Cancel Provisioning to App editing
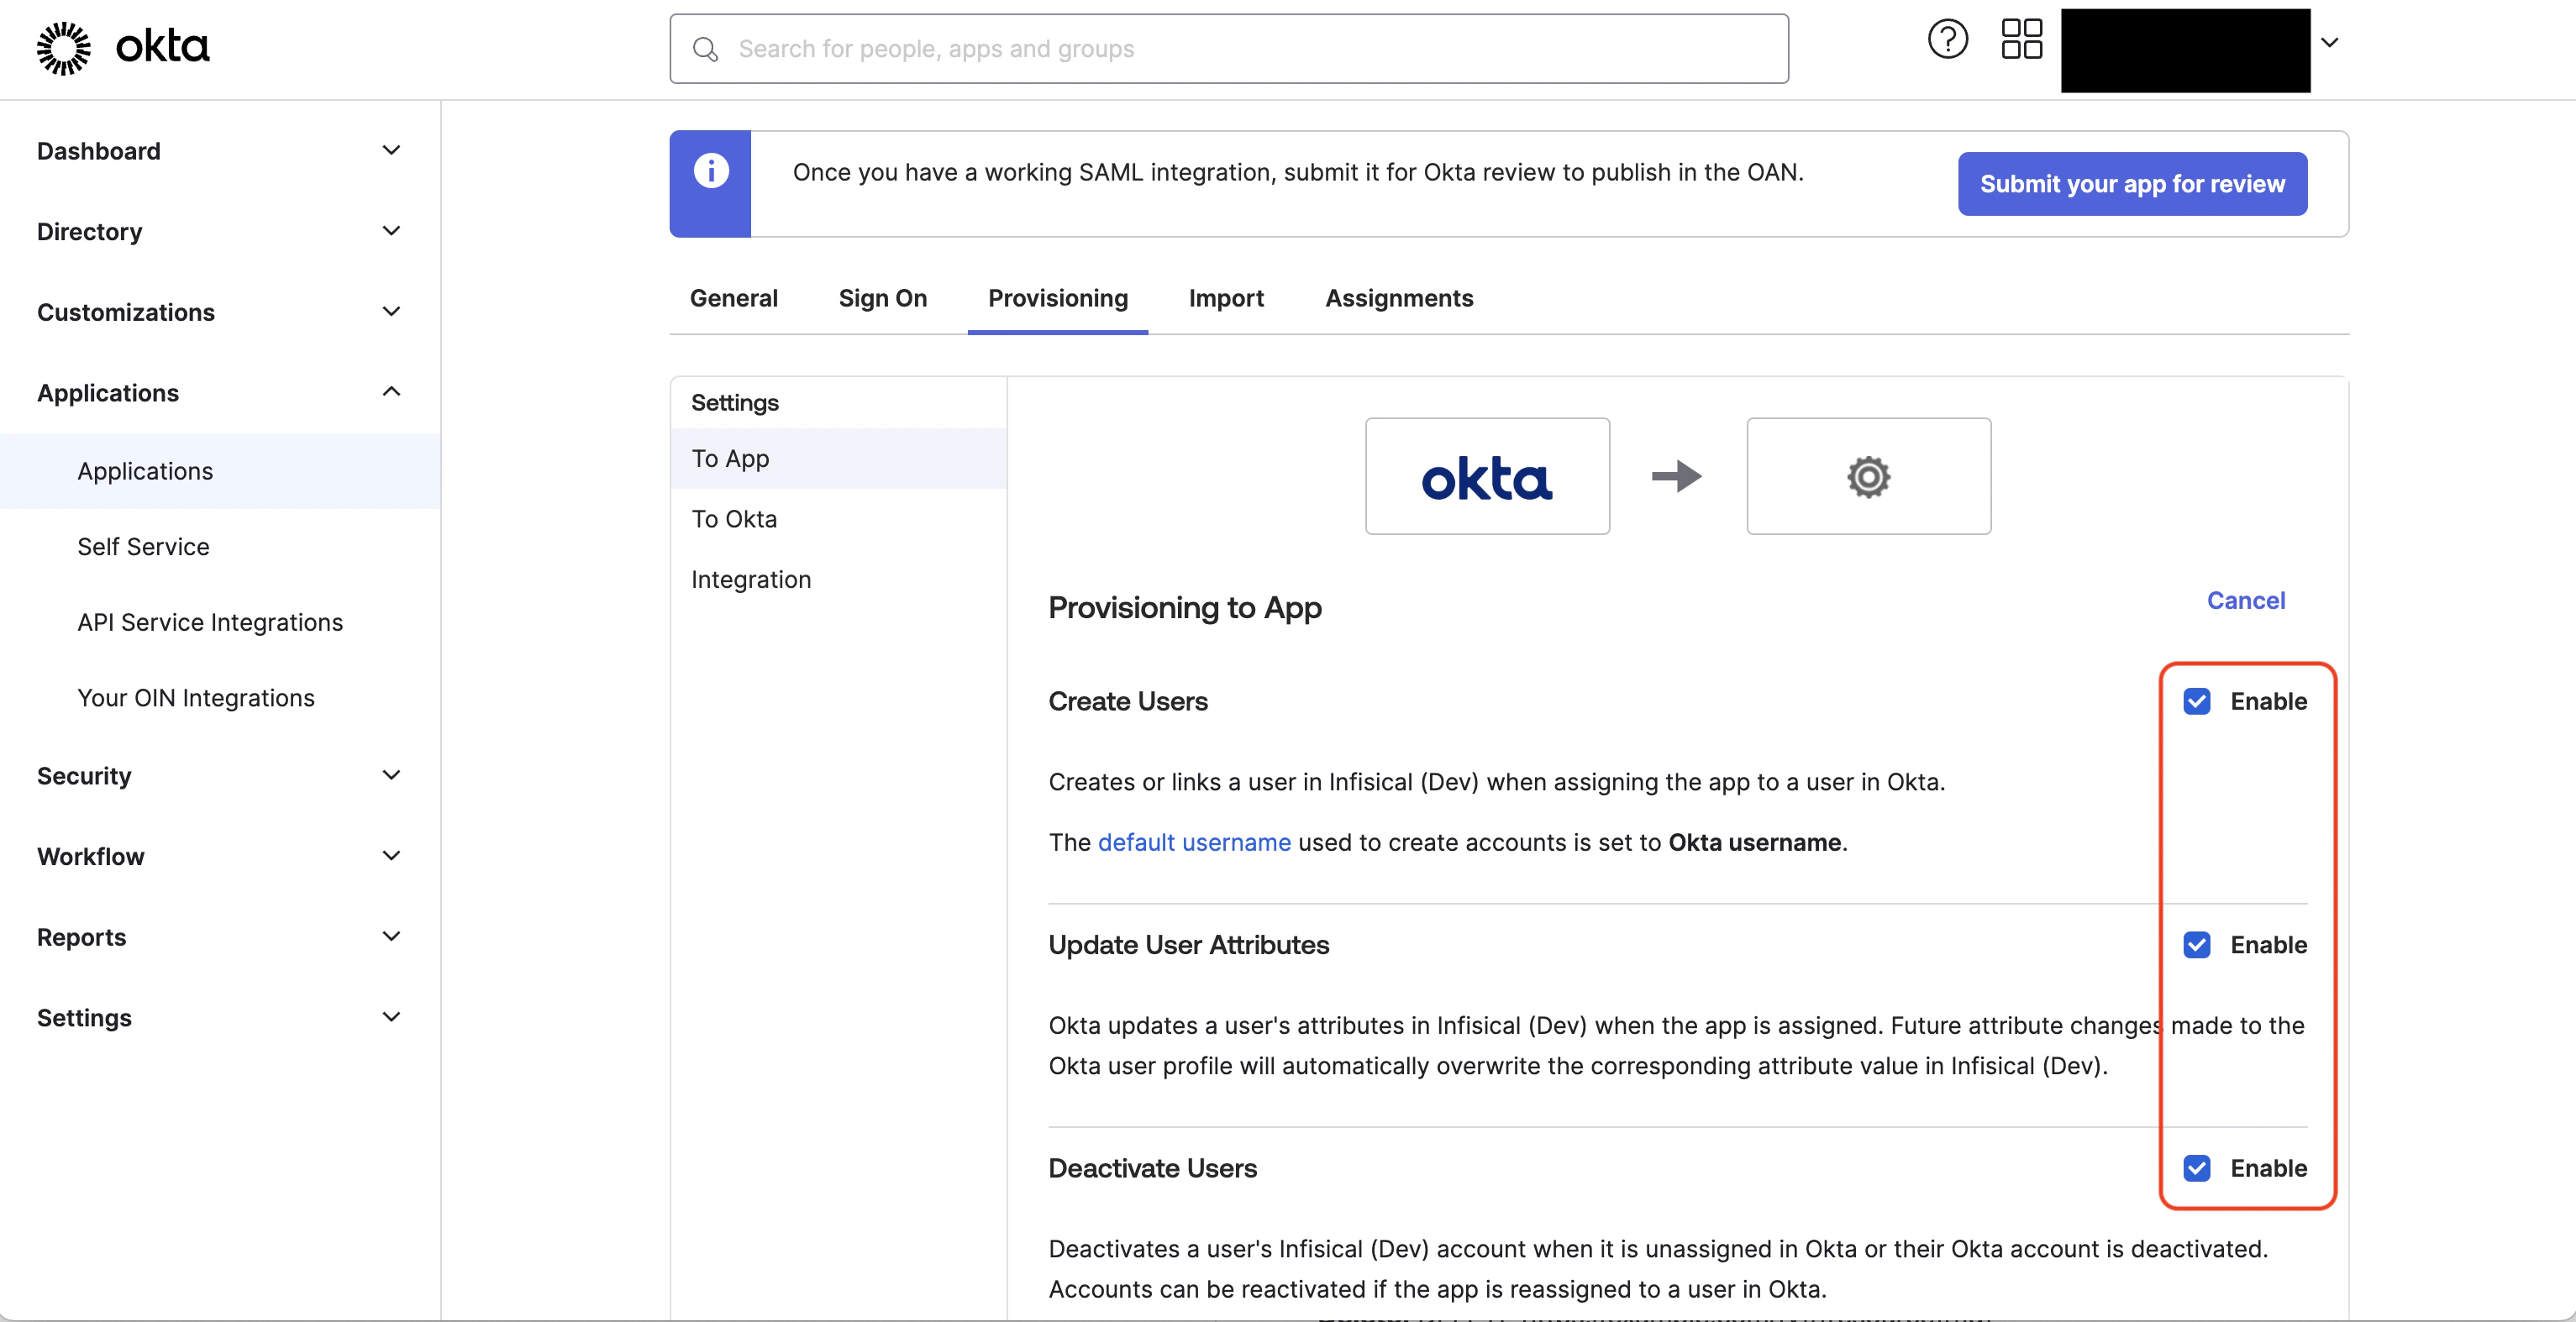 (2245, 601)
